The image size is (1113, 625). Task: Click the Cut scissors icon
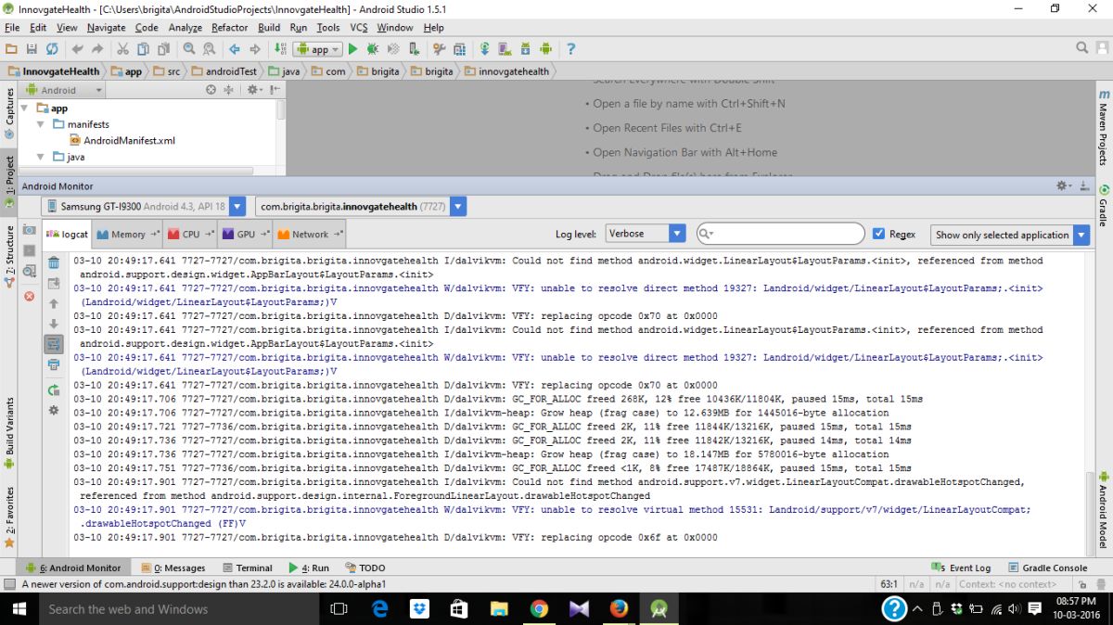(123, 49)
